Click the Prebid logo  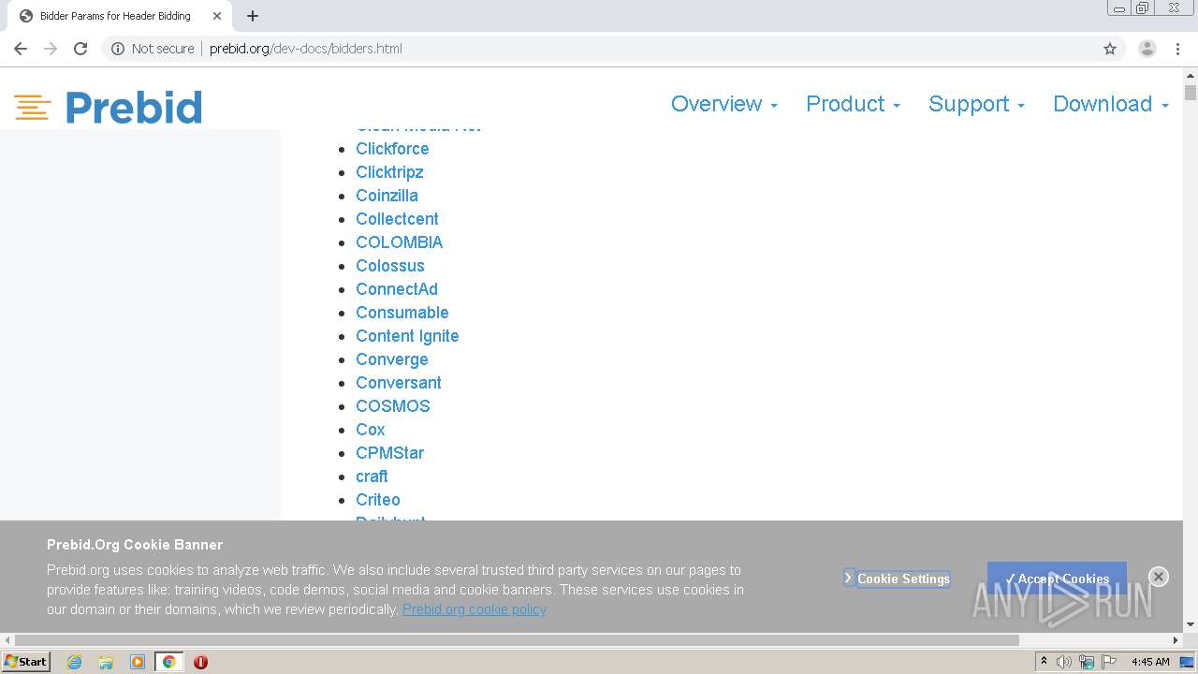coord(109,108)
